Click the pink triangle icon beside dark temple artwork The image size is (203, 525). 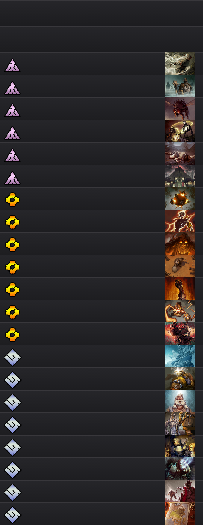[x=12, y=178]
